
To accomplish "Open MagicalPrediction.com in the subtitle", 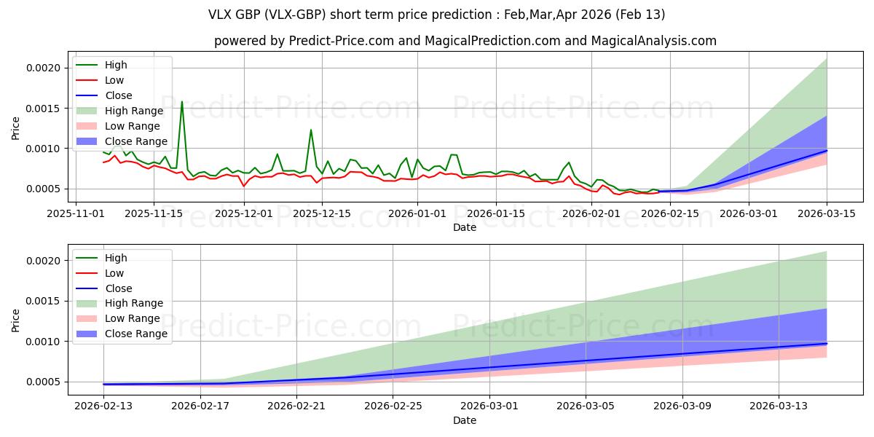I will [x=484, y=42].
